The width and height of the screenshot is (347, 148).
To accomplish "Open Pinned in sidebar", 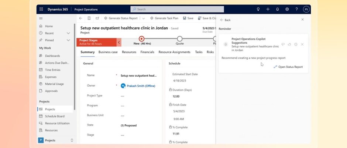I will 49,40.
